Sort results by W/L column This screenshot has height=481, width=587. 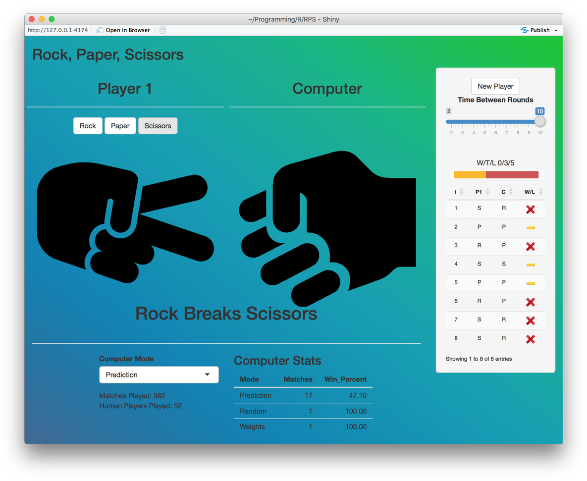[533, 192]
